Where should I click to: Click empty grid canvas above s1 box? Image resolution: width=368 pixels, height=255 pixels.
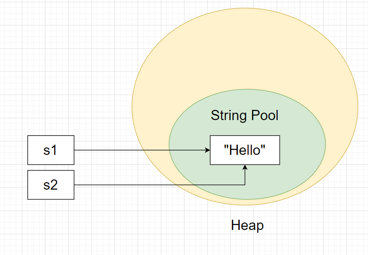coord(51,93)
